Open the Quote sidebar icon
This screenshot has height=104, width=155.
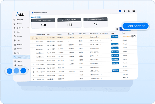tap(15, 32)
